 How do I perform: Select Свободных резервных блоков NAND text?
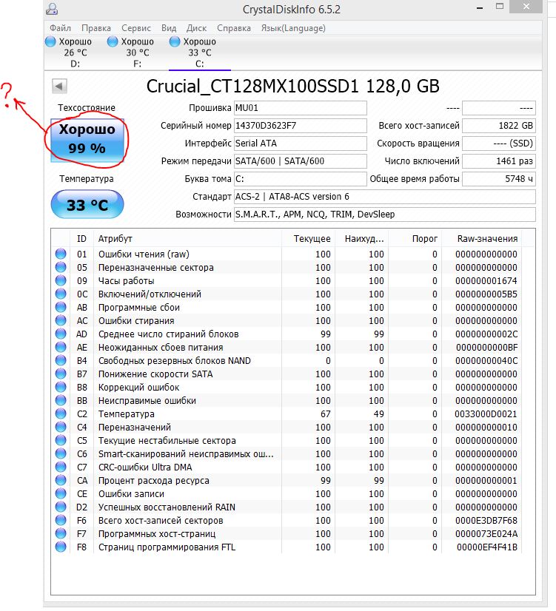pyautogui.click(x=174, y=360)
